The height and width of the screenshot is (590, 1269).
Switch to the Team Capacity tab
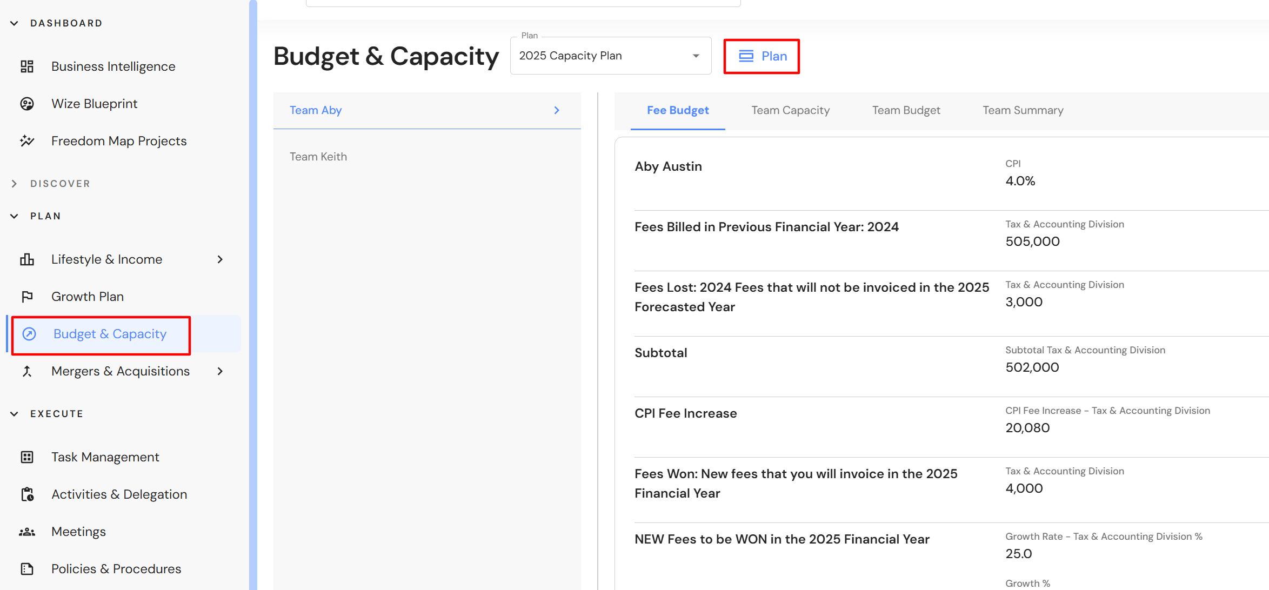click(x=790, y=110)
